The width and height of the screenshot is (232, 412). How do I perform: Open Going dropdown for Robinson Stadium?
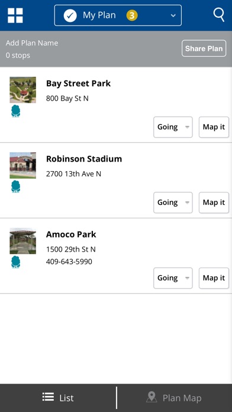(173, 202)
